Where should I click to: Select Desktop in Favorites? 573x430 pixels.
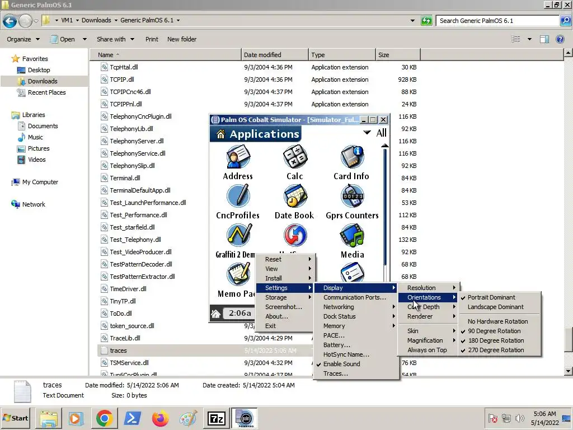(39, 70)
